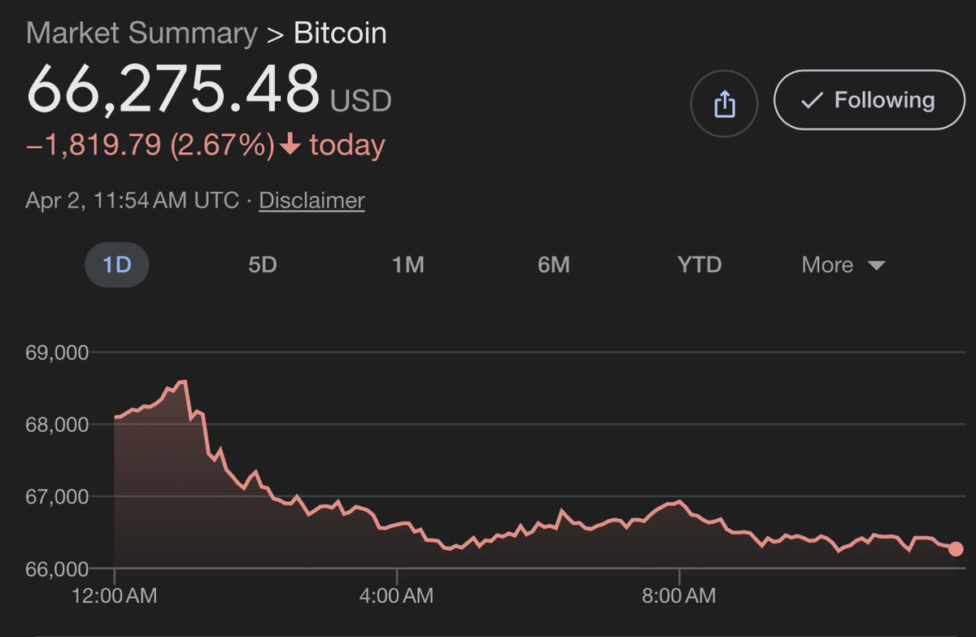The image size is (976, 637).
Task: Click the current price dot on chart
Action: tap(956, 549)
